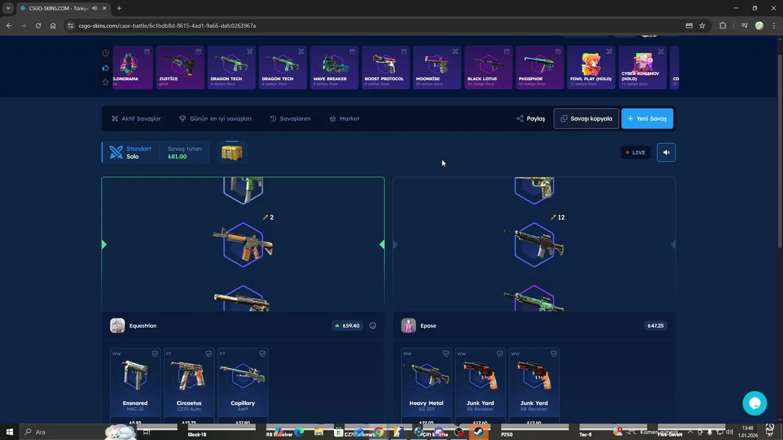This screenshot has width=783, height=440.
Task: Open the Justice drop card
Action: point(180,67)
